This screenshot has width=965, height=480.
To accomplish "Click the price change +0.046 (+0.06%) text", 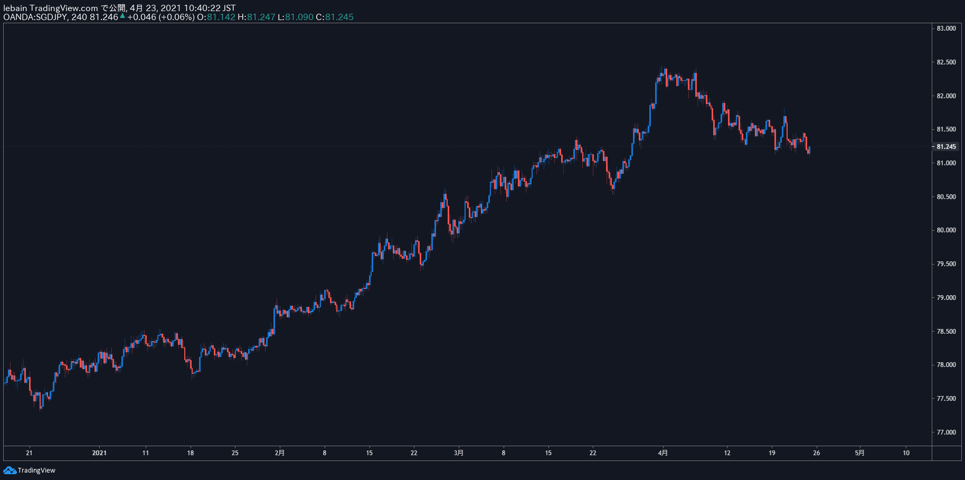I will pos(161,17).
